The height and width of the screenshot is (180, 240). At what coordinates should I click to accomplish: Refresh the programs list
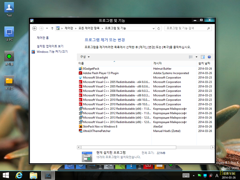[159, 28]
